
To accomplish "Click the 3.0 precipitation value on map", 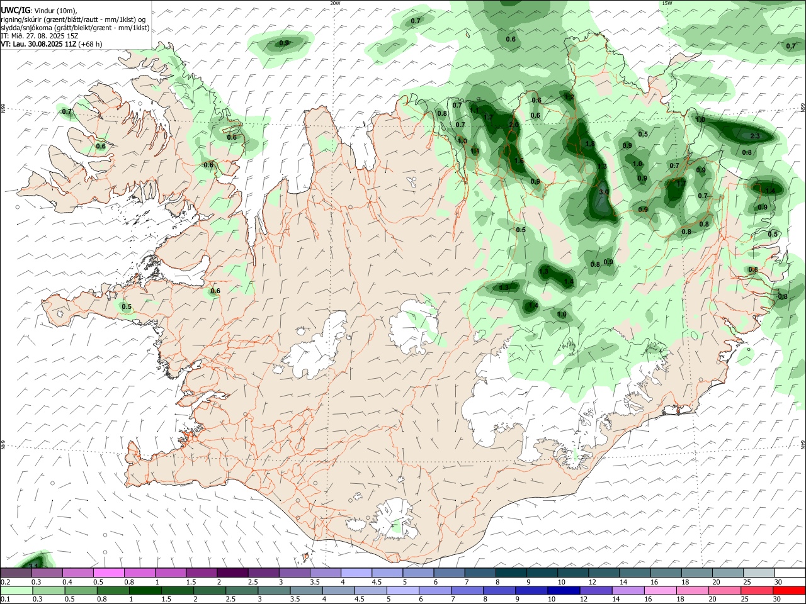I will 603,192.
